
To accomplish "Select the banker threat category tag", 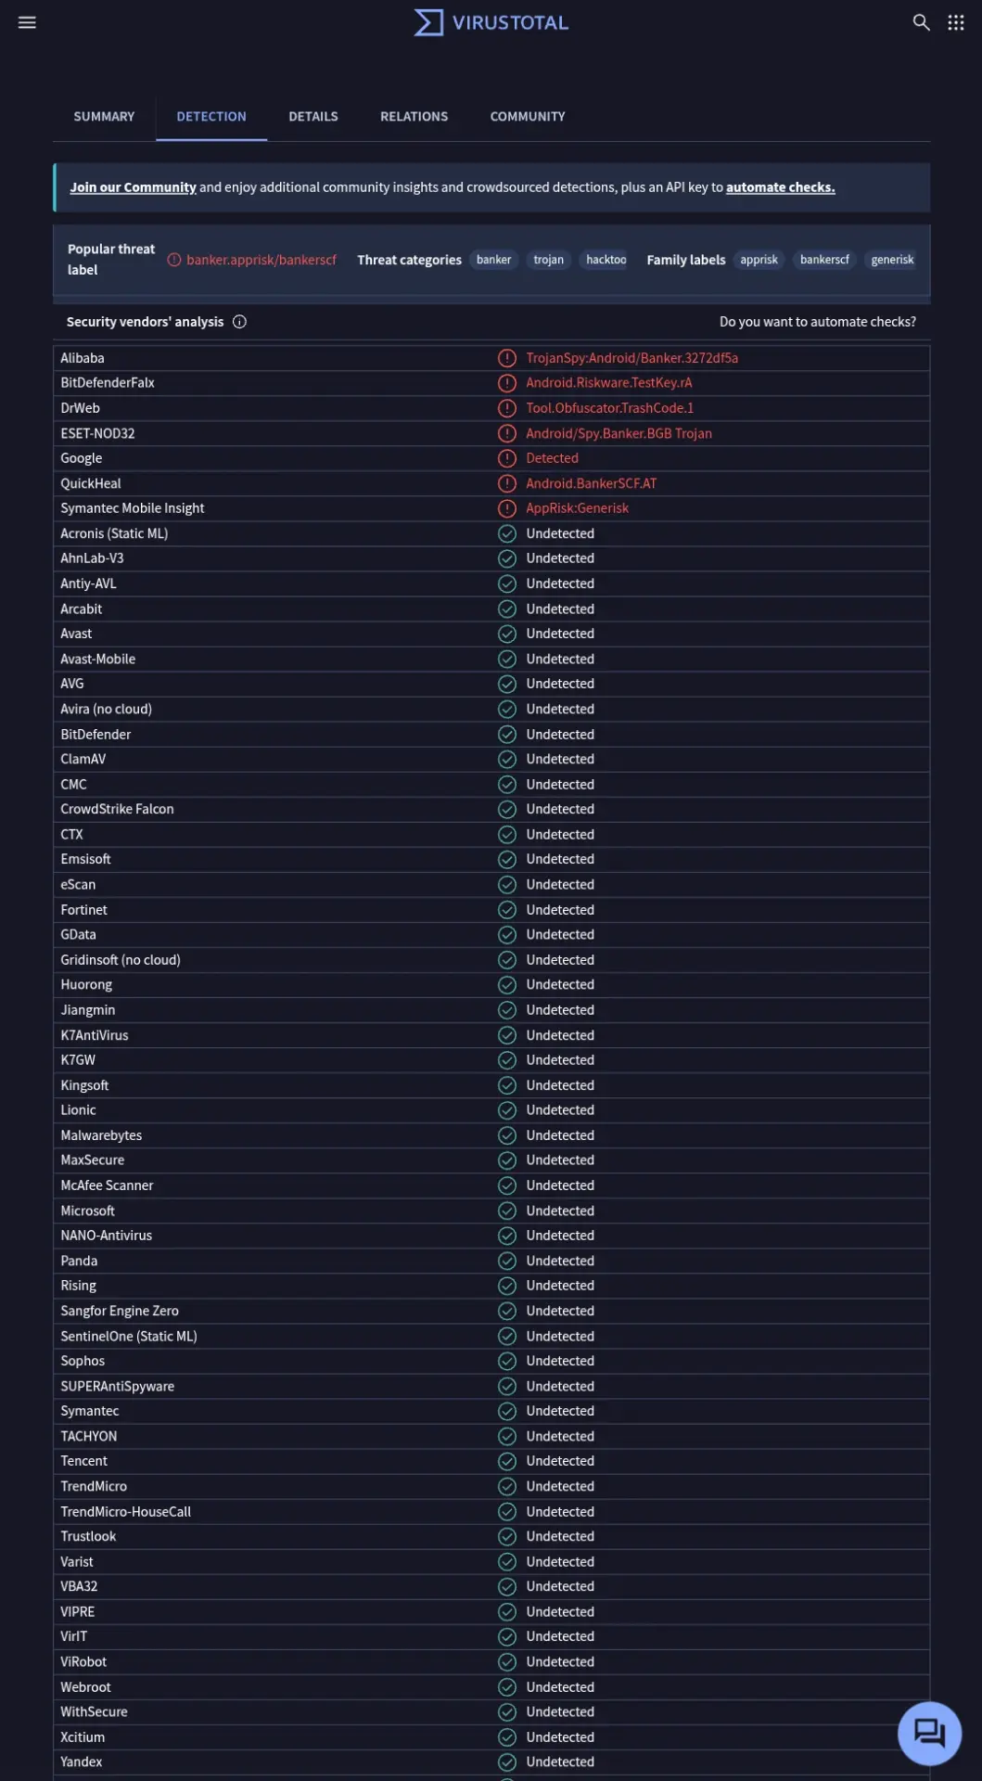I will tap(493, 260).
